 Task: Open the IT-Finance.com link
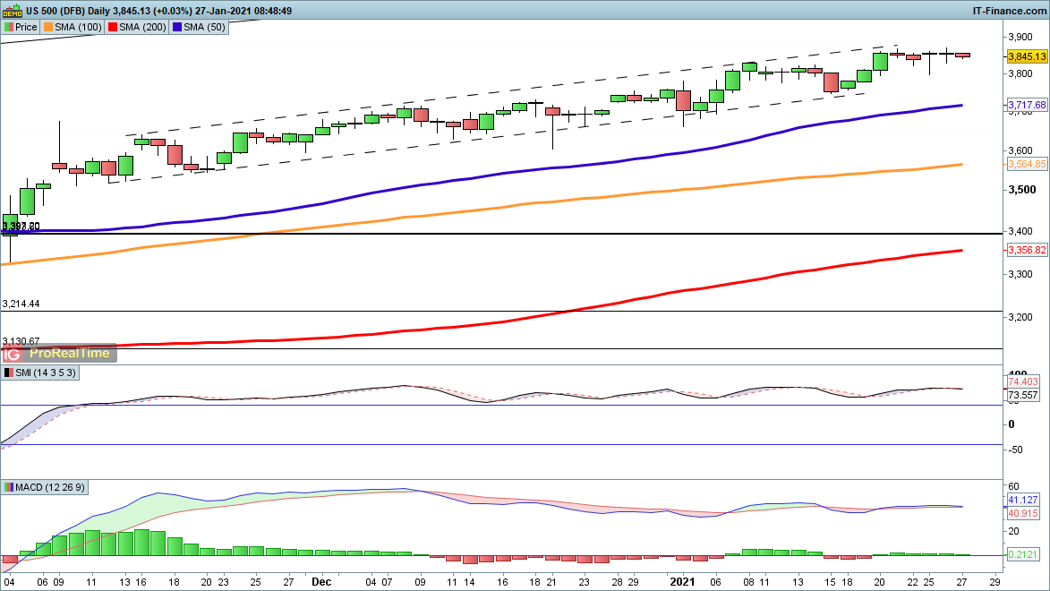pos(1008,11)
